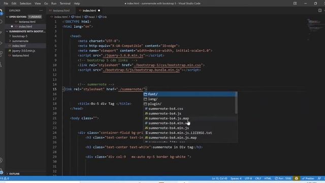Click the customize layout icon in title bar
The width and height of the screenshot is (325, 183).
click(x=295, y=4)
